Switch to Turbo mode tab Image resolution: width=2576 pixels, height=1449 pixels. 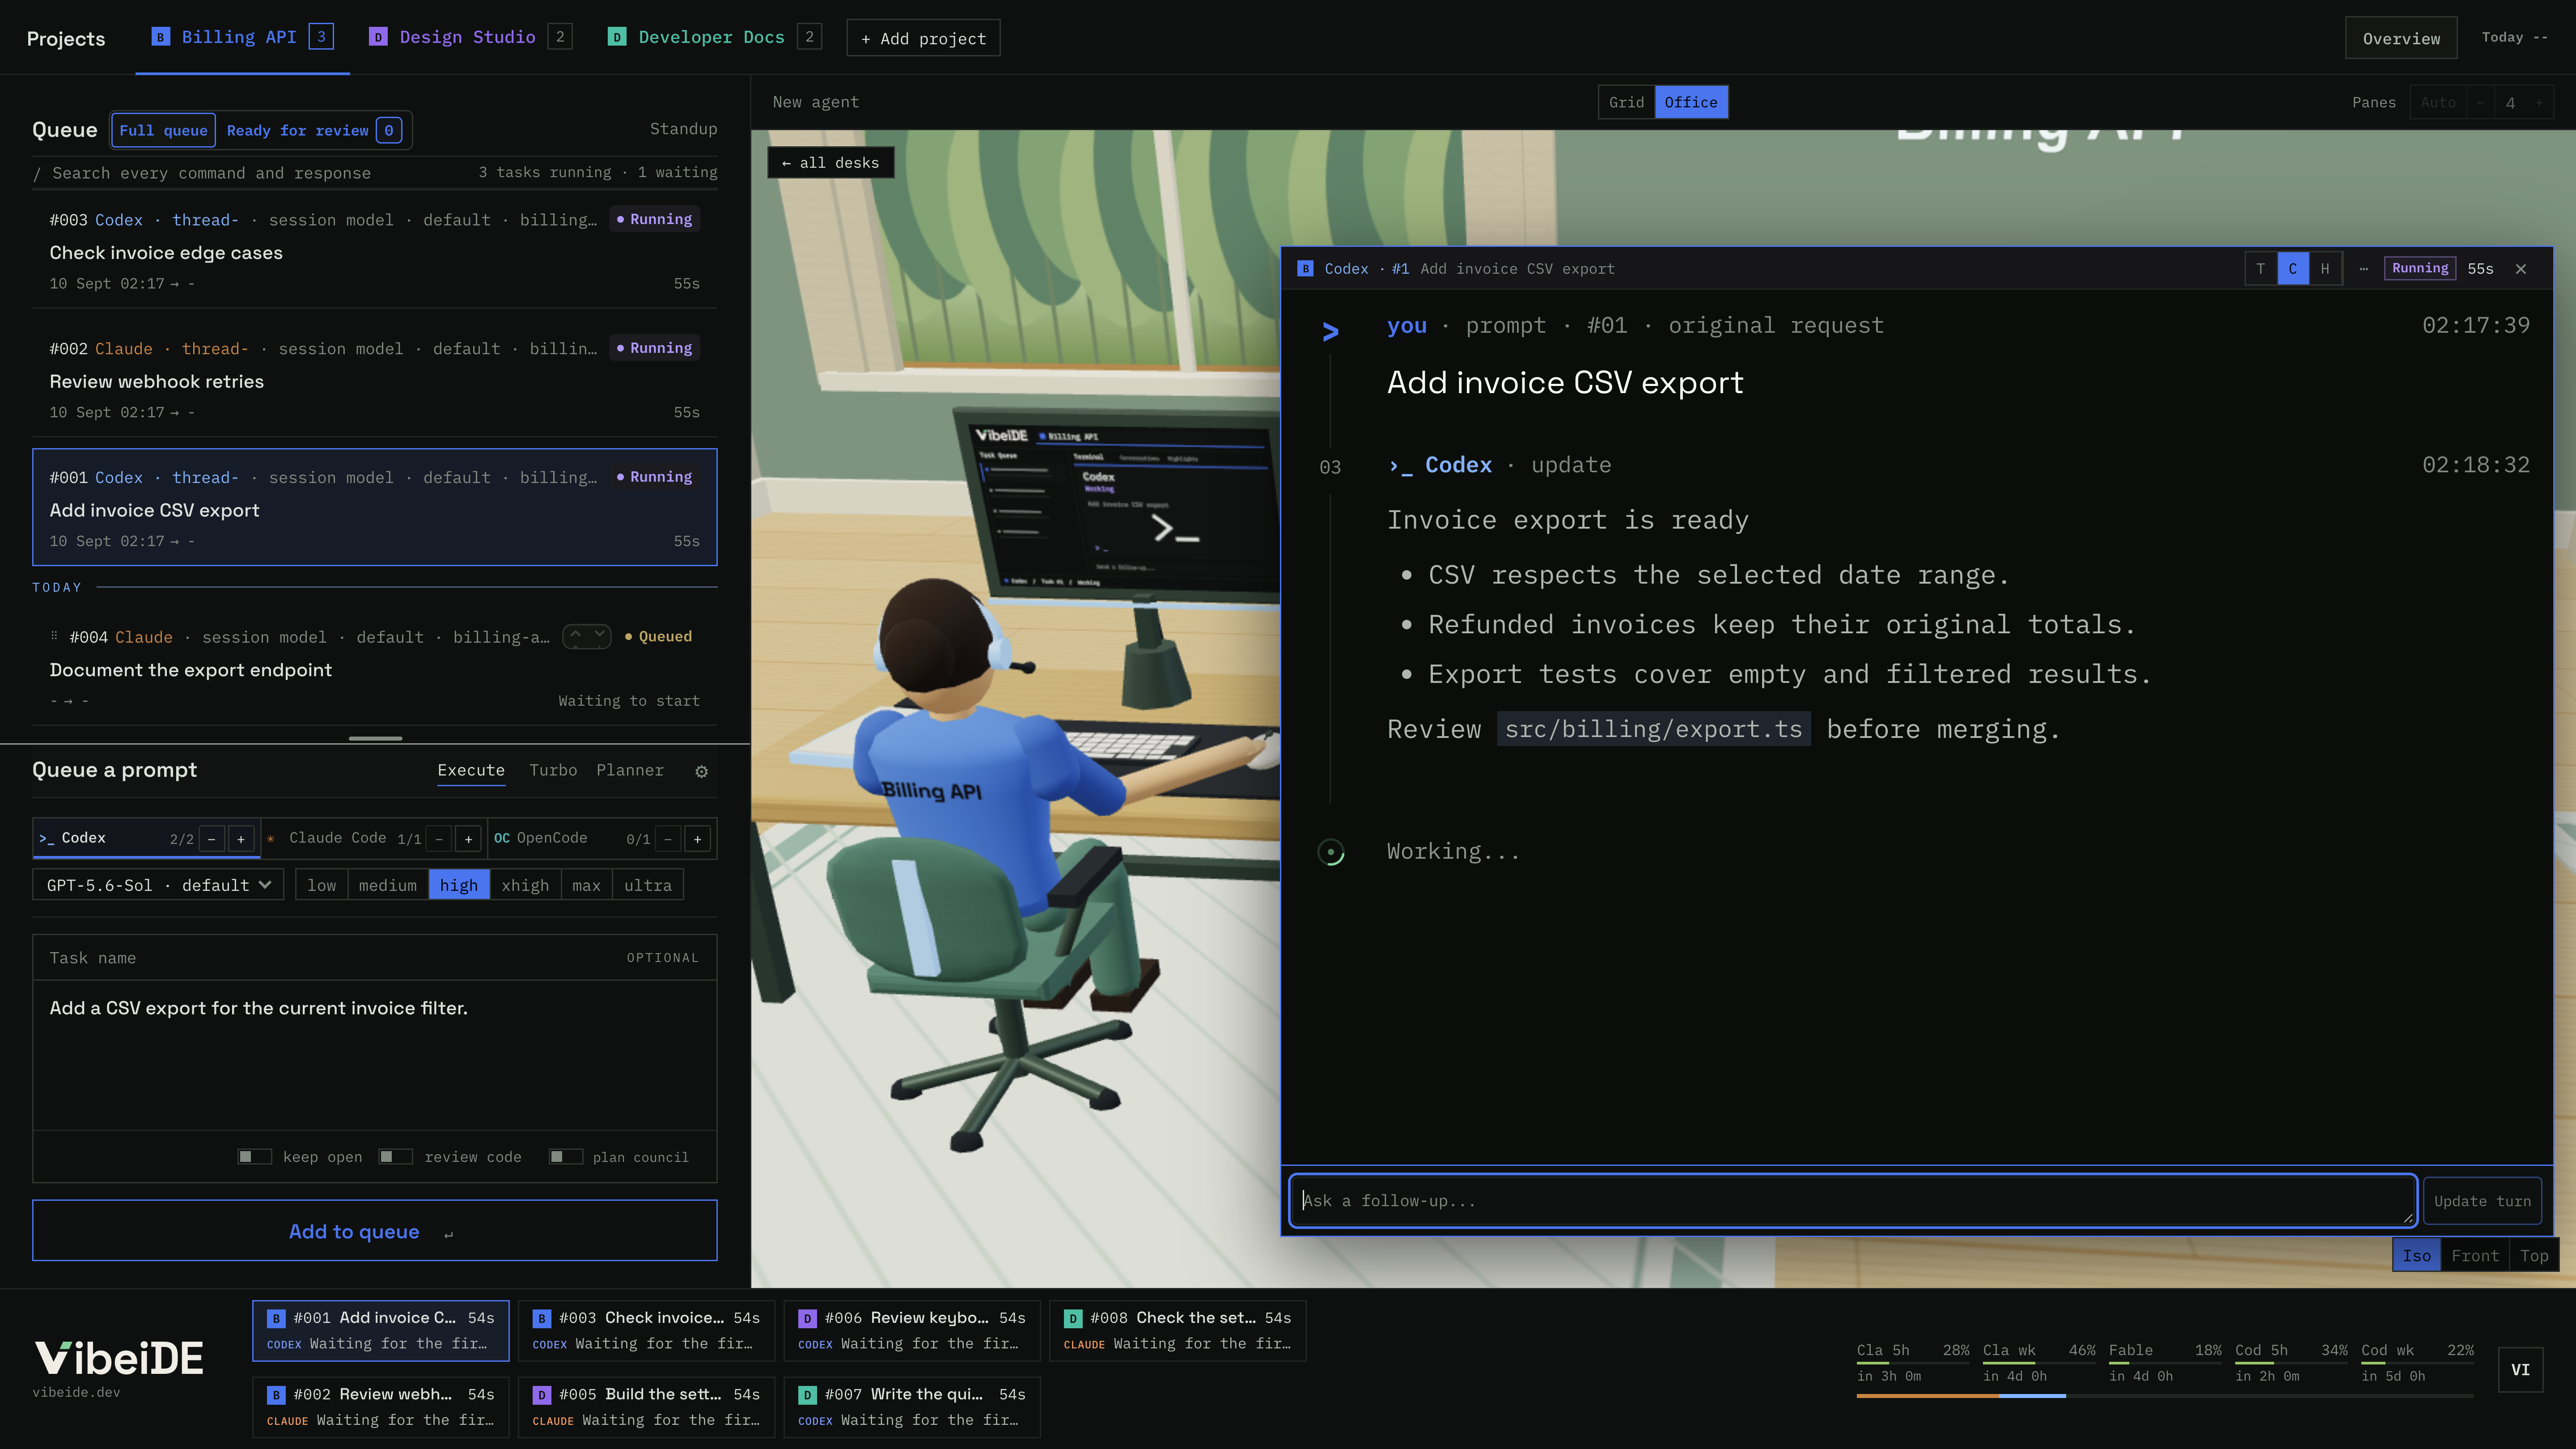[553, 770]
